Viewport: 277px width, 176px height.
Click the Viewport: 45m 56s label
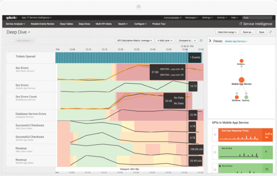[x=129, y=169]
